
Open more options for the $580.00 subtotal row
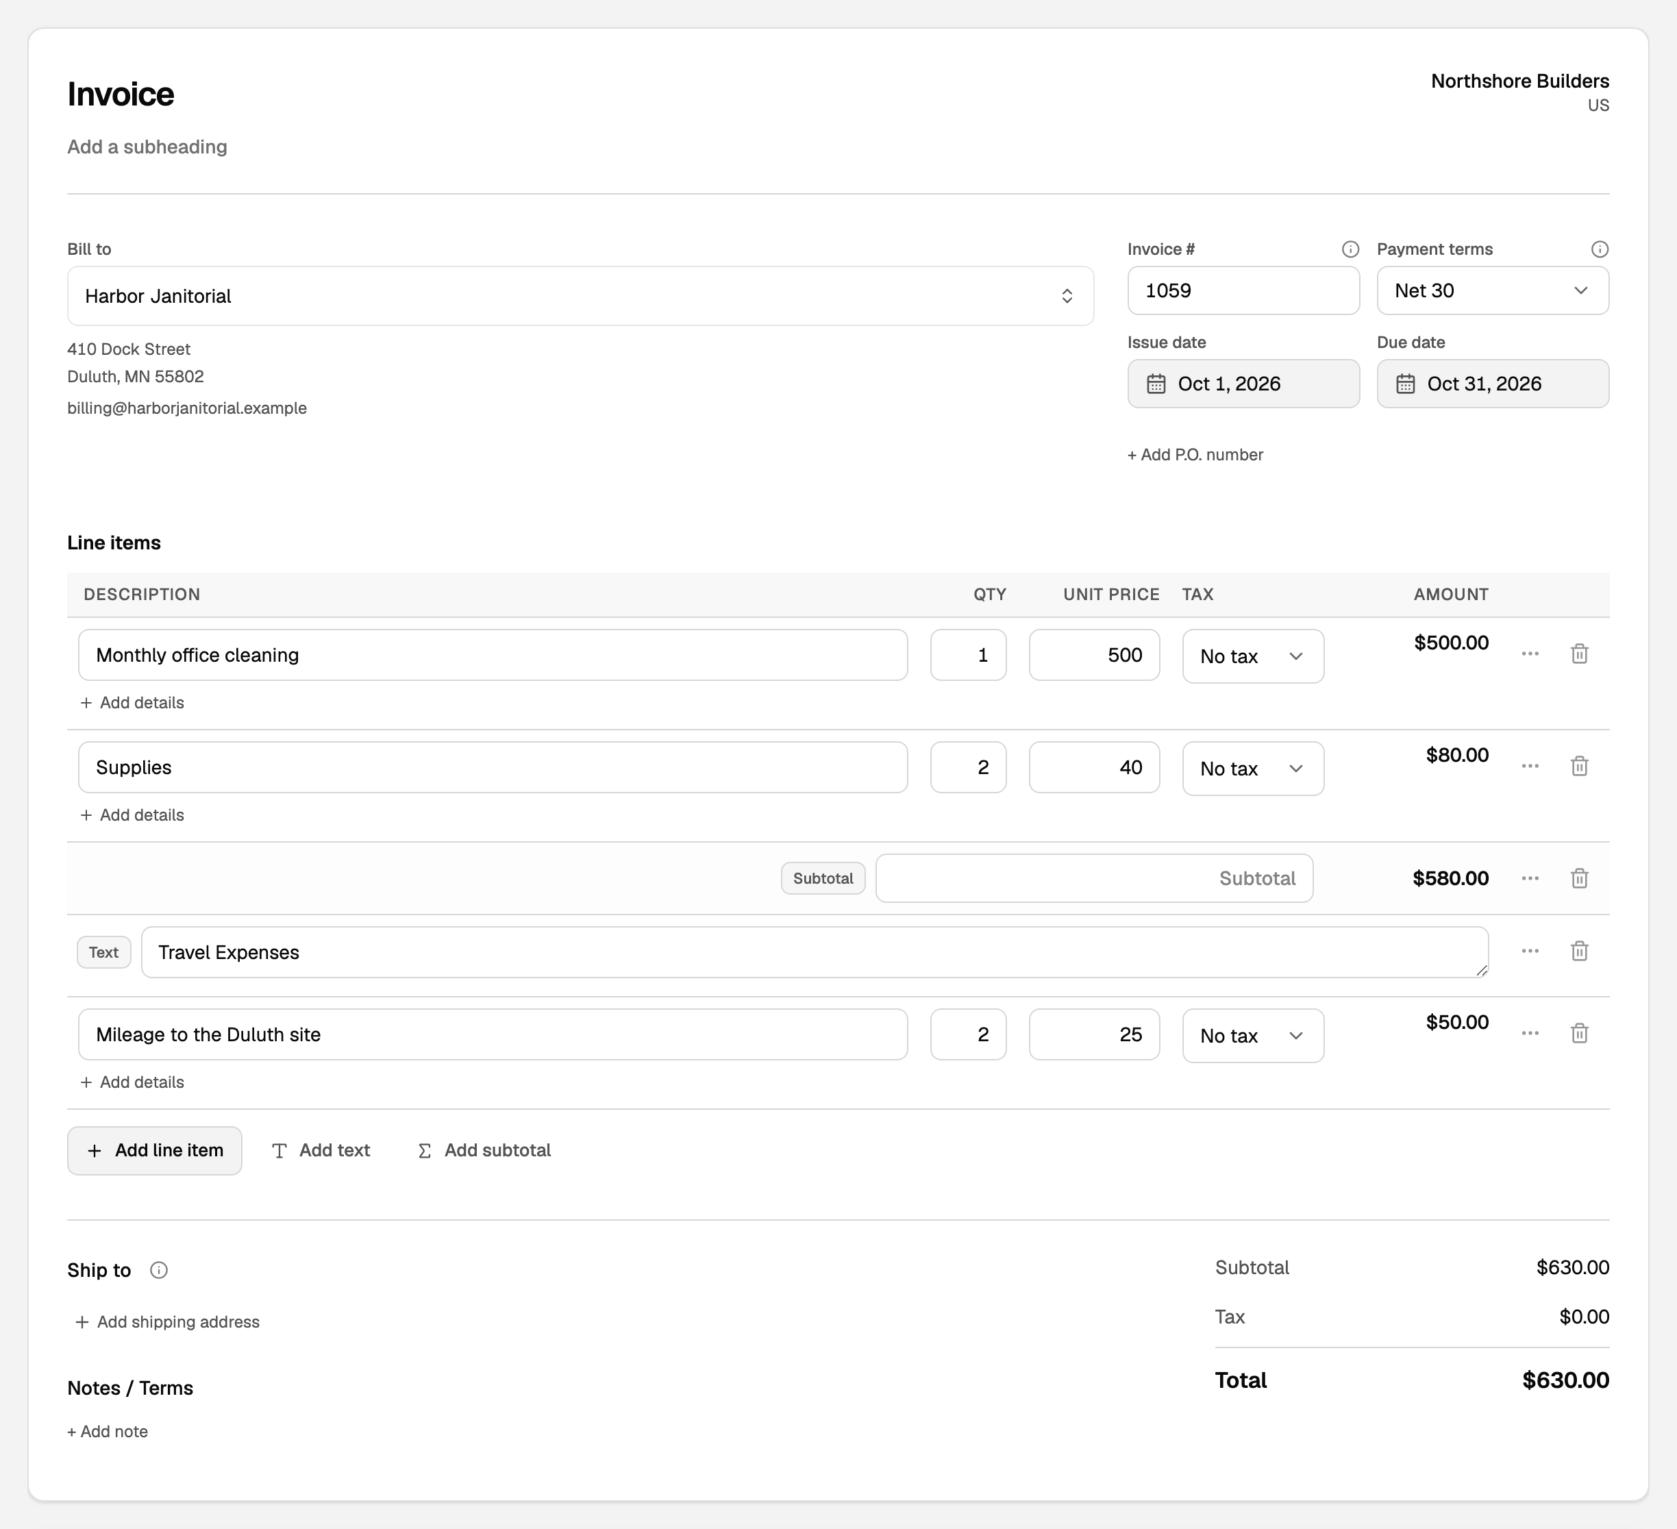(x=1530, y=878)
